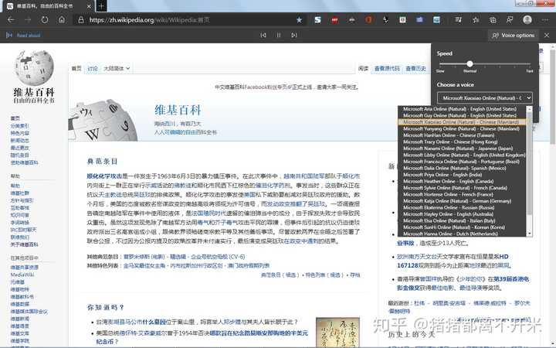Choose Microsoft Dalia Online Spanish voice
Screen dimensions: 556x348
462,168
